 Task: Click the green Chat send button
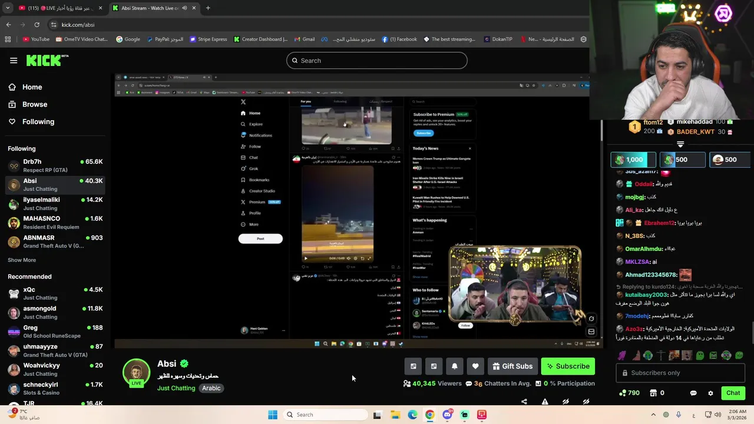(x=733, y=393)
